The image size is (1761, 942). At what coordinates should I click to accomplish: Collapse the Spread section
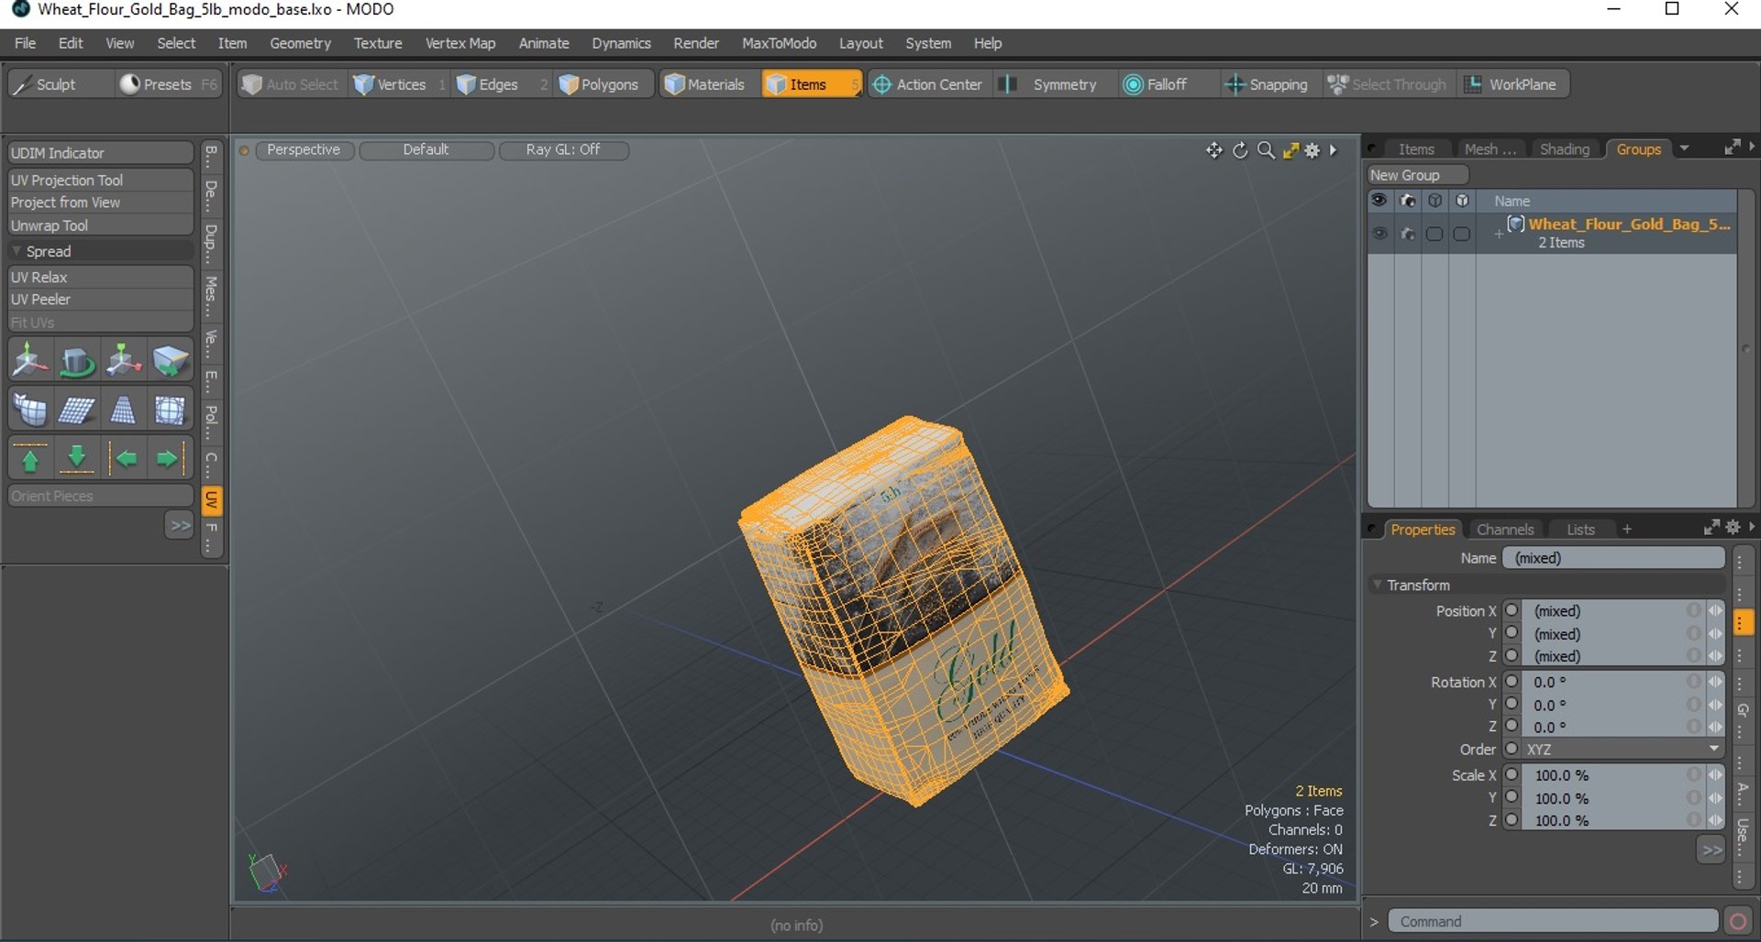pos(17,251)
